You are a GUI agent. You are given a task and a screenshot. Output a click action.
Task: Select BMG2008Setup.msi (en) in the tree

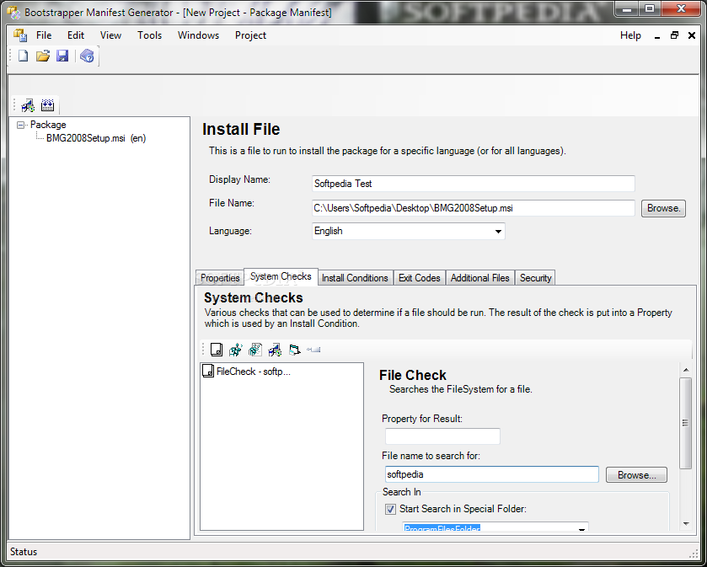(x=96, y=138)
